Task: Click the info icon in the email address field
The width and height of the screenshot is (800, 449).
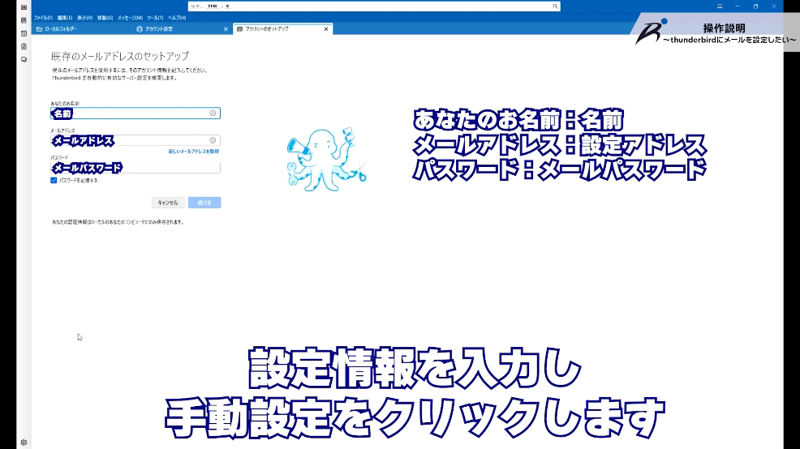Action: click(x=213, y=140)
